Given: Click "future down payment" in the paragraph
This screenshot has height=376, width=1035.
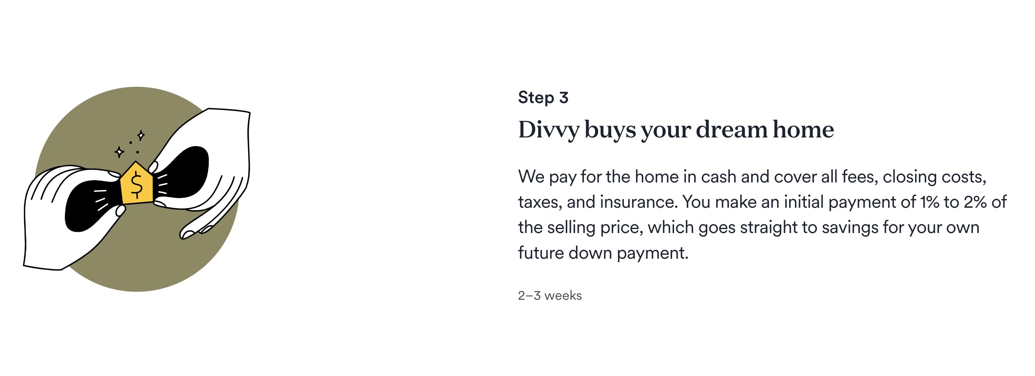Looking at the screenshot, I should pyautogui.click(x=602, y=253).
